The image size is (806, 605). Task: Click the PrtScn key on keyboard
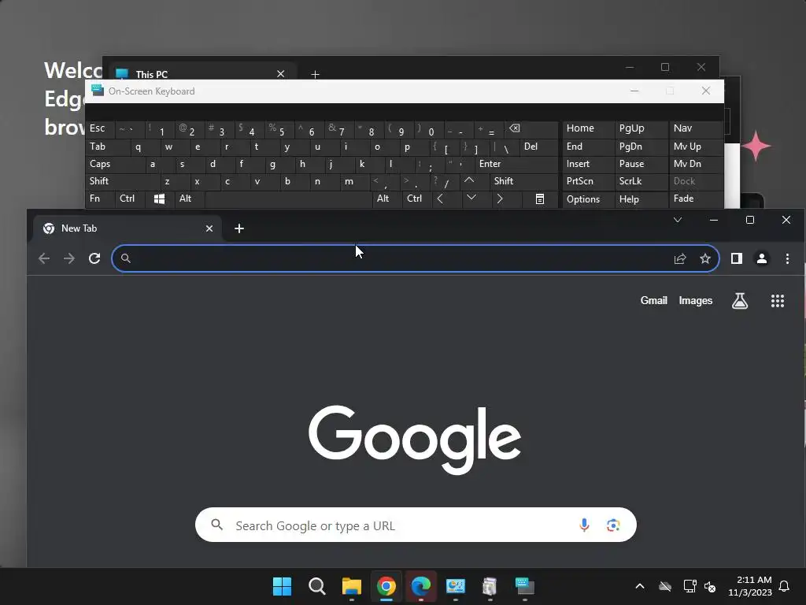pos(588,181)
